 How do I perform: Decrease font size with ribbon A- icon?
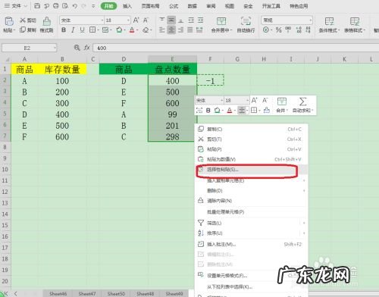tap(146, 20)
